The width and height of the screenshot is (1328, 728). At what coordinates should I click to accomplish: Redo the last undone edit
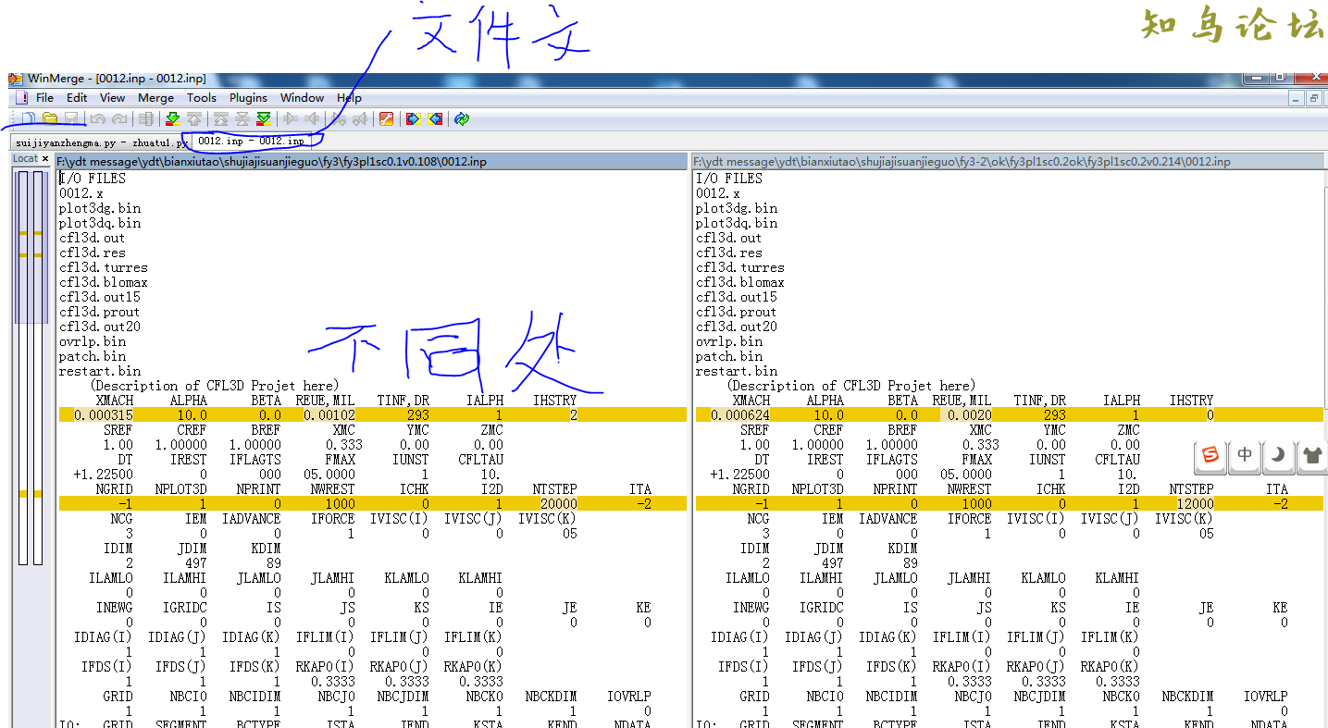119,118
